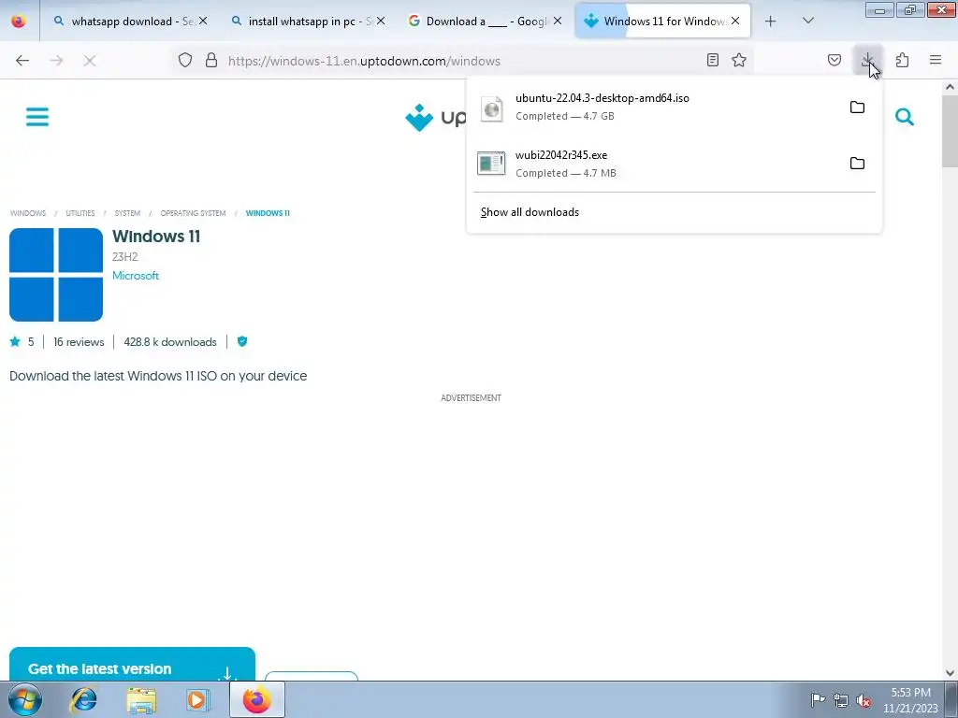The width and height of the screenshot is (958, 718).
Task: Click the star rating icon
Action: pyautogui.click(x=15, y=341)
